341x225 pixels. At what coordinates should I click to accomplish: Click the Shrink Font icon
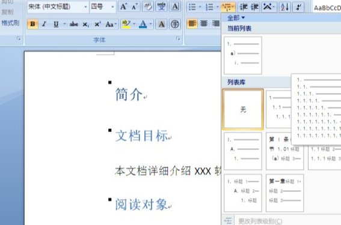point(135,7)
